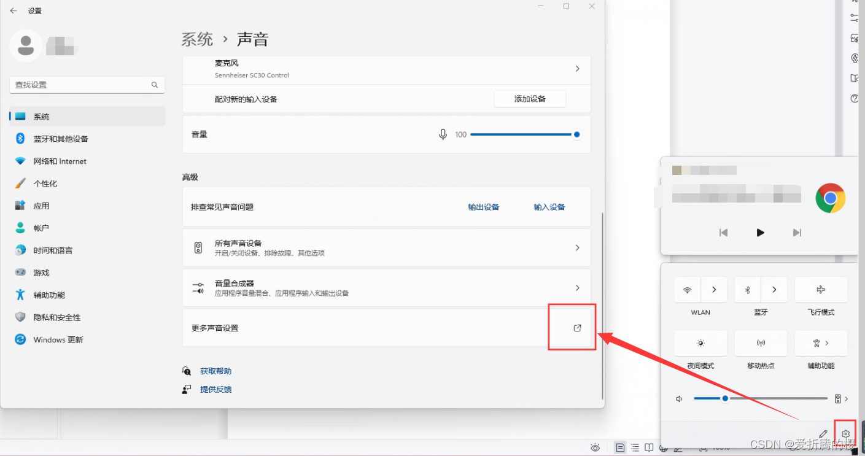Select 蓝牙和其他设备 in sidebar
Viewport: 865px width, 456px height.
tap(87, 139)
